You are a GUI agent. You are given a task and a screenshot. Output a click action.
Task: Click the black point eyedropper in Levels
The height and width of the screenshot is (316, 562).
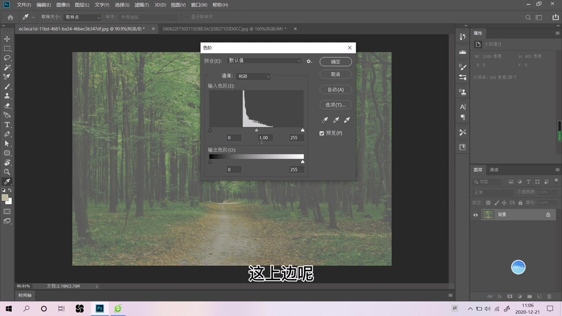coord(325,120)
